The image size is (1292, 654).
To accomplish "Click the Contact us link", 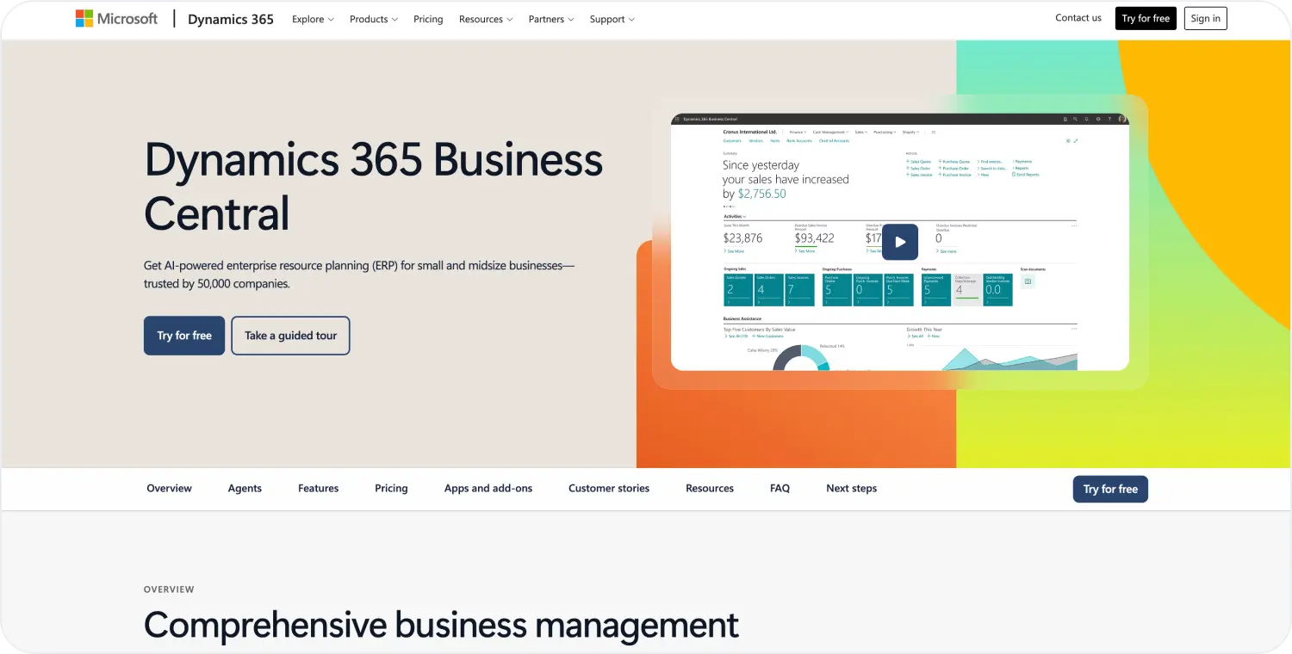I will pyautogui.click(x=1078, y=18).
